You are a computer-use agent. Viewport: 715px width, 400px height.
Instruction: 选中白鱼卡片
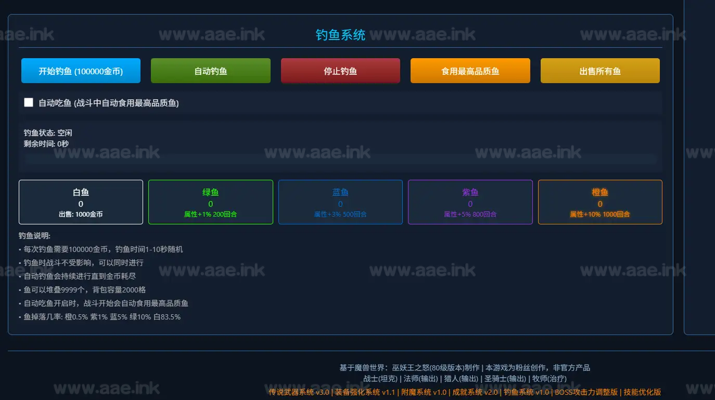81,202
